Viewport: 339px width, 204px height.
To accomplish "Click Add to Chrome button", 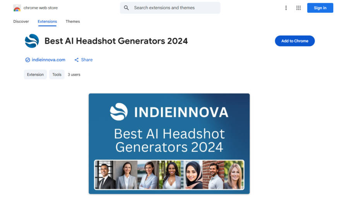I will tap(294, 41).
